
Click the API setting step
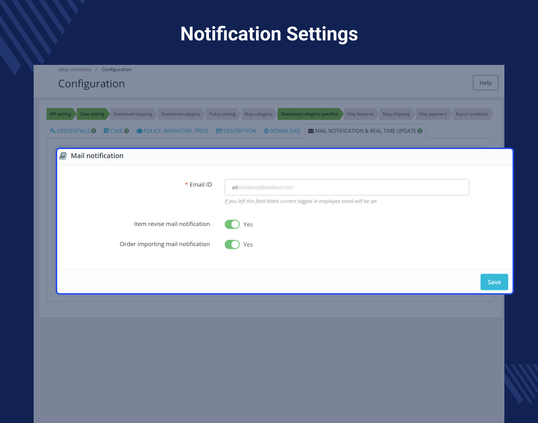coord(61,114)
